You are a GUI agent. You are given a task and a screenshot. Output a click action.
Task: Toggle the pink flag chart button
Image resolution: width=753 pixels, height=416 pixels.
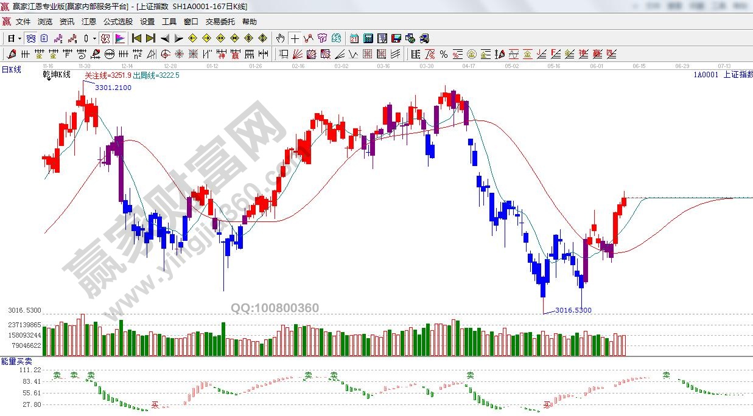click(120, 38)
